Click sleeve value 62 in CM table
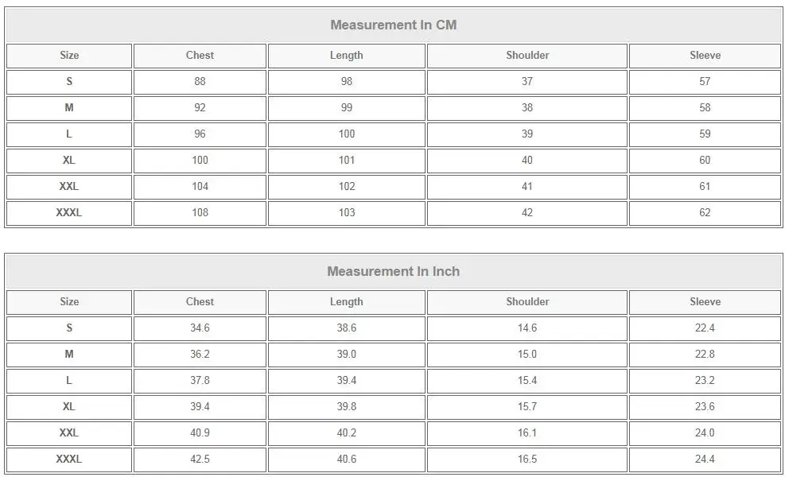 click(x=705, y=213)
